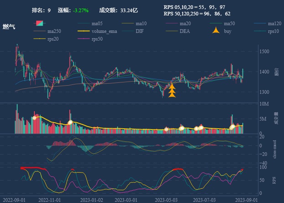Image resolution: width=284 pixels, height=203 pixels.
Task: Click the 1500 price axis label
Action: click(265, 52)
